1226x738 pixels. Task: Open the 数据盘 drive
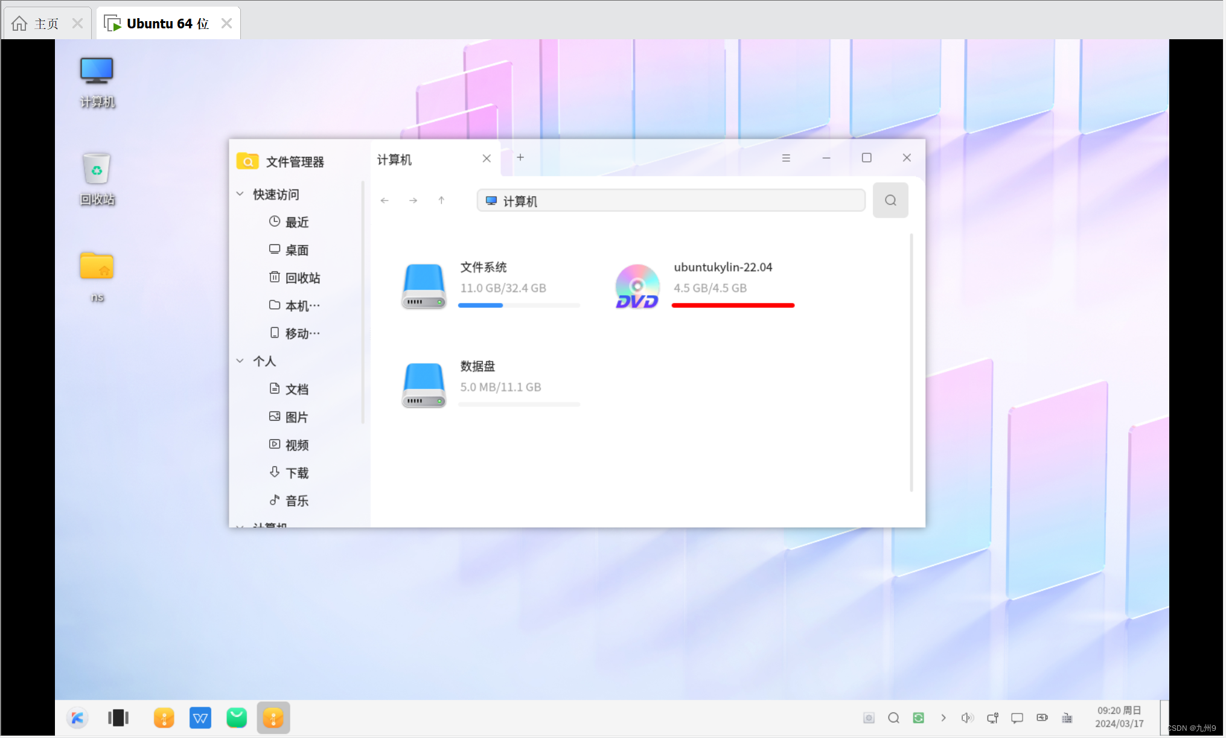point(424,385)
